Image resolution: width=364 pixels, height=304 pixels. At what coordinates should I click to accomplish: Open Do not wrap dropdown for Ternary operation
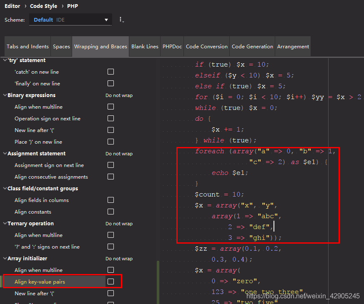(119, 223)
